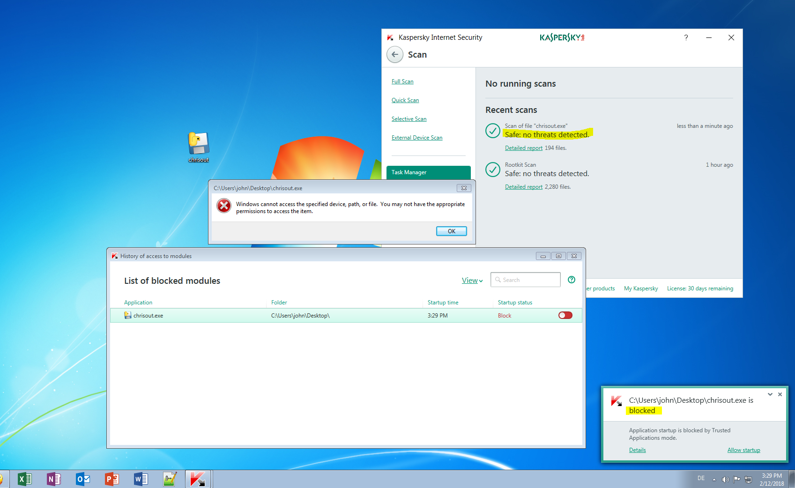Go back with Kaspersky Scan back arrow
The width and height of the screenshot is (795, 488).
point(395,55)
